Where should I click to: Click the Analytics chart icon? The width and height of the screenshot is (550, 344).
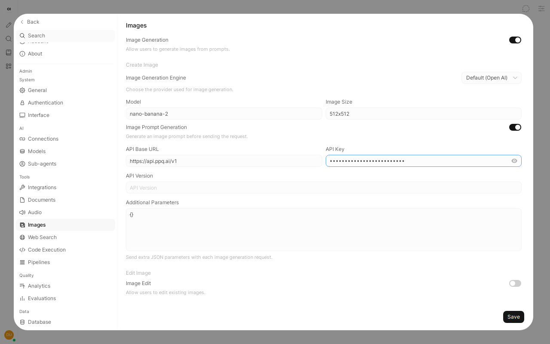[22, 286]
